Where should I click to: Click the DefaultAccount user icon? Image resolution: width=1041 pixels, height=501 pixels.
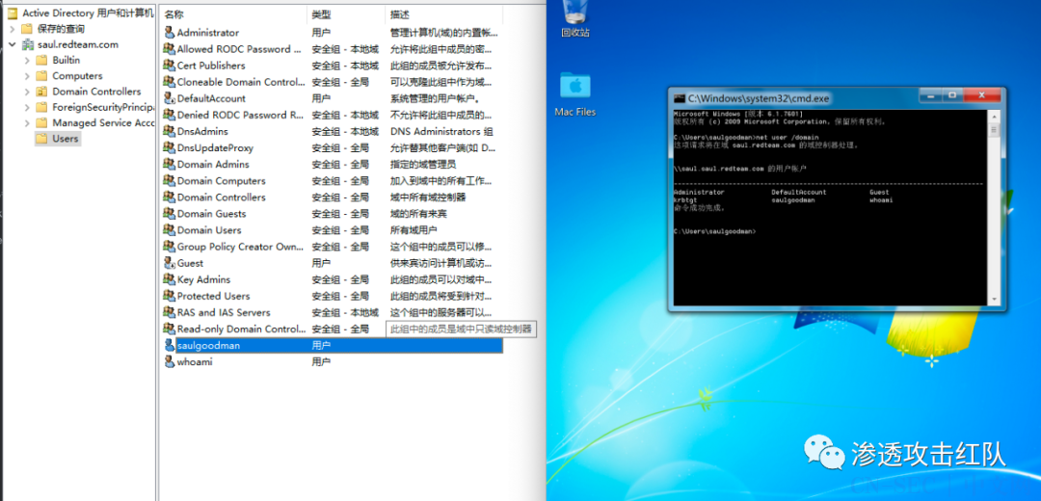pyautogui.click(x=170, y=98)
